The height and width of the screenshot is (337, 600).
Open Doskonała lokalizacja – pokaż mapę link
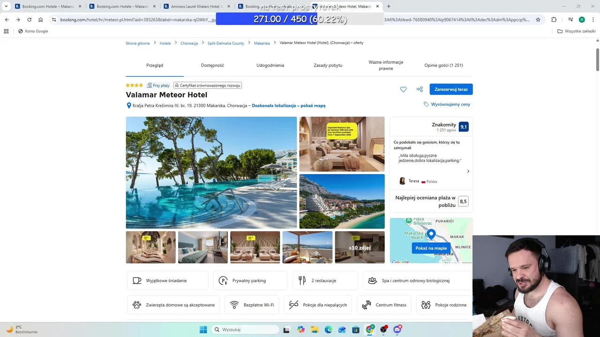click(x=289, y=106)
